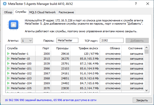Select the MetaTester-102 service name
Screen dimensions: 154x105
click(x=21, y=73)
